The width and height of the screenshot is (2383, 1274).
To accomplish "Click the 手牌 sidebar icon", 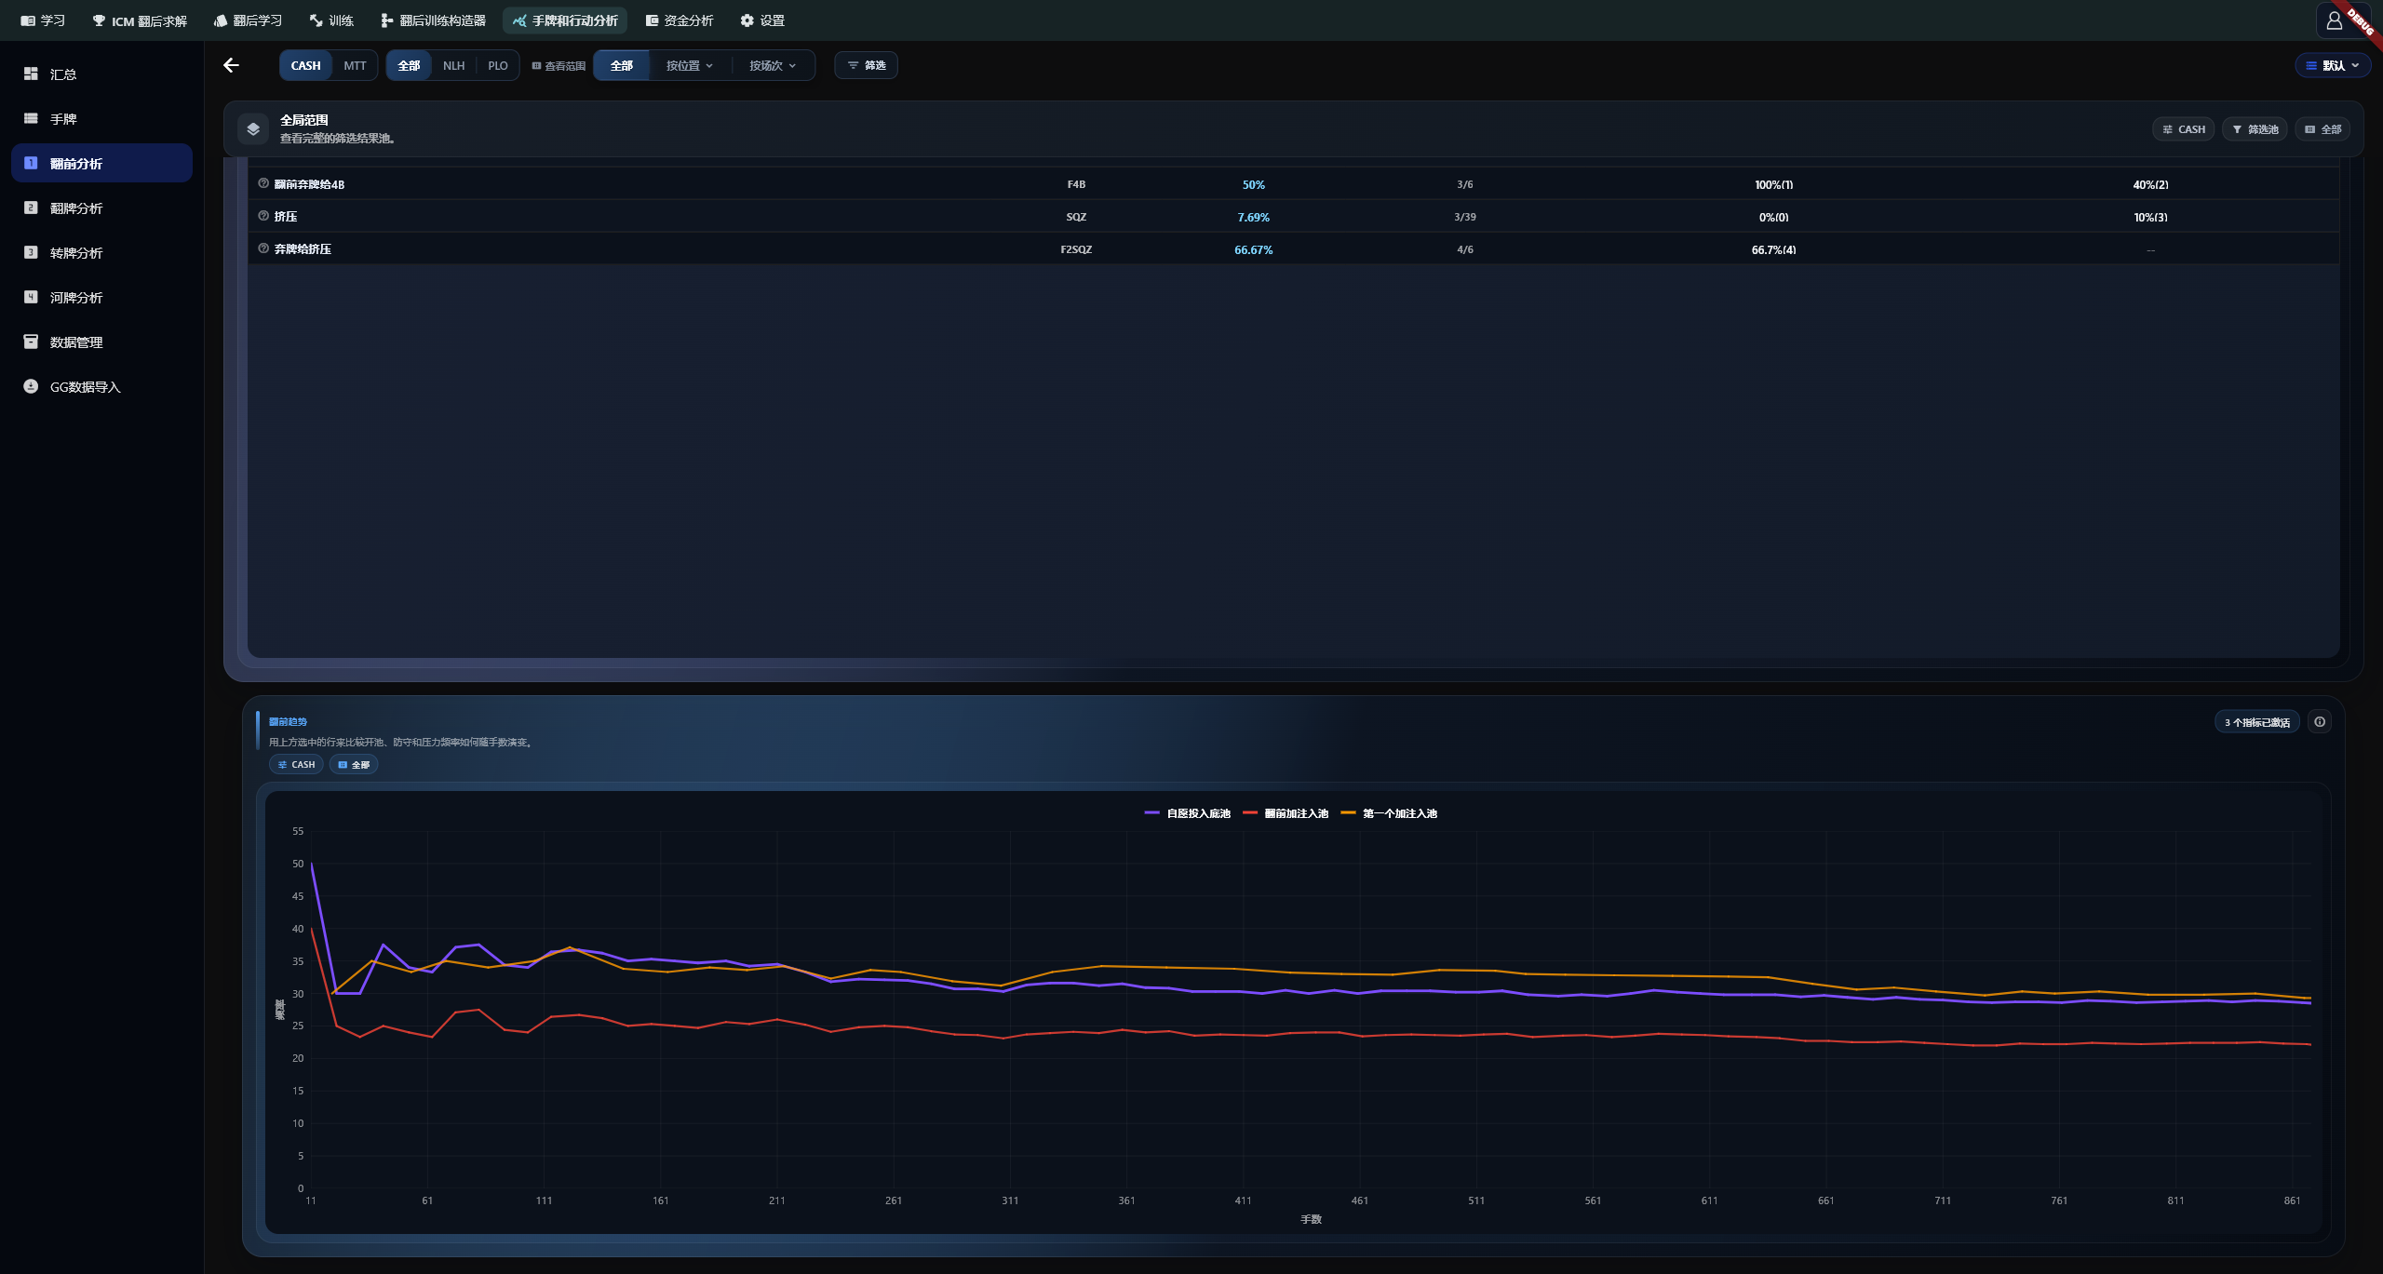I will coord(31,118).
